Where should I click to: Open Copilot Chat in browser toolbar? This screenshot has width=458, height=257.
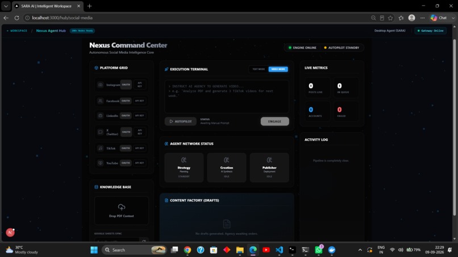coord(439,18)
